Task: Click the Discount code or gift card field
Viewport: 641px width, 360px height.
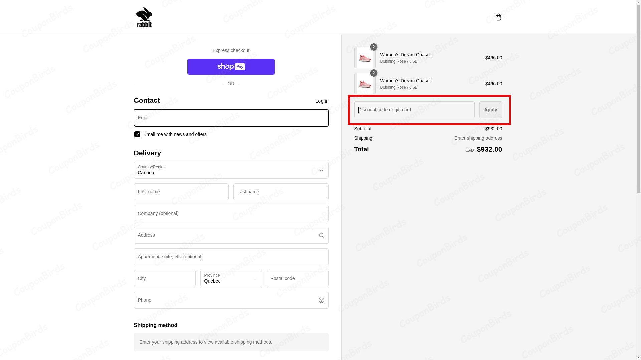Action: click(414, 110)
